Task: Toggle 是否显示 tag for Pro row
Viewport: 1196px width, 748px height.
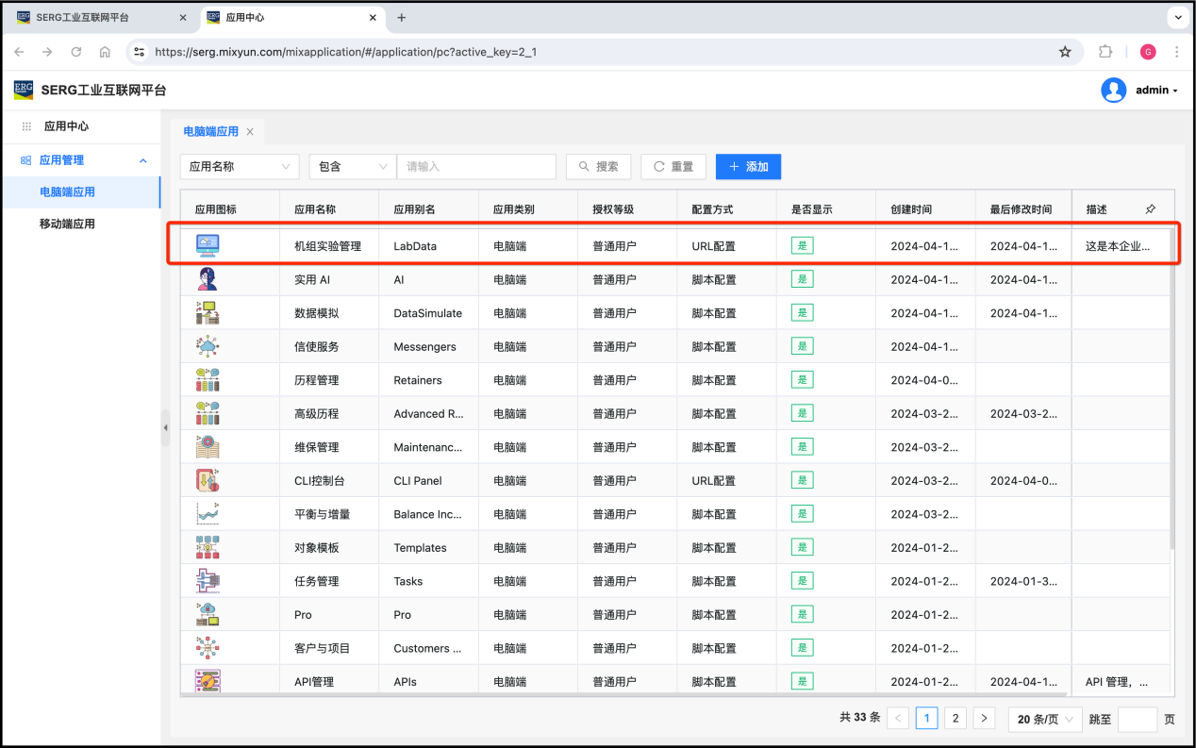Action: pos(802,614)
